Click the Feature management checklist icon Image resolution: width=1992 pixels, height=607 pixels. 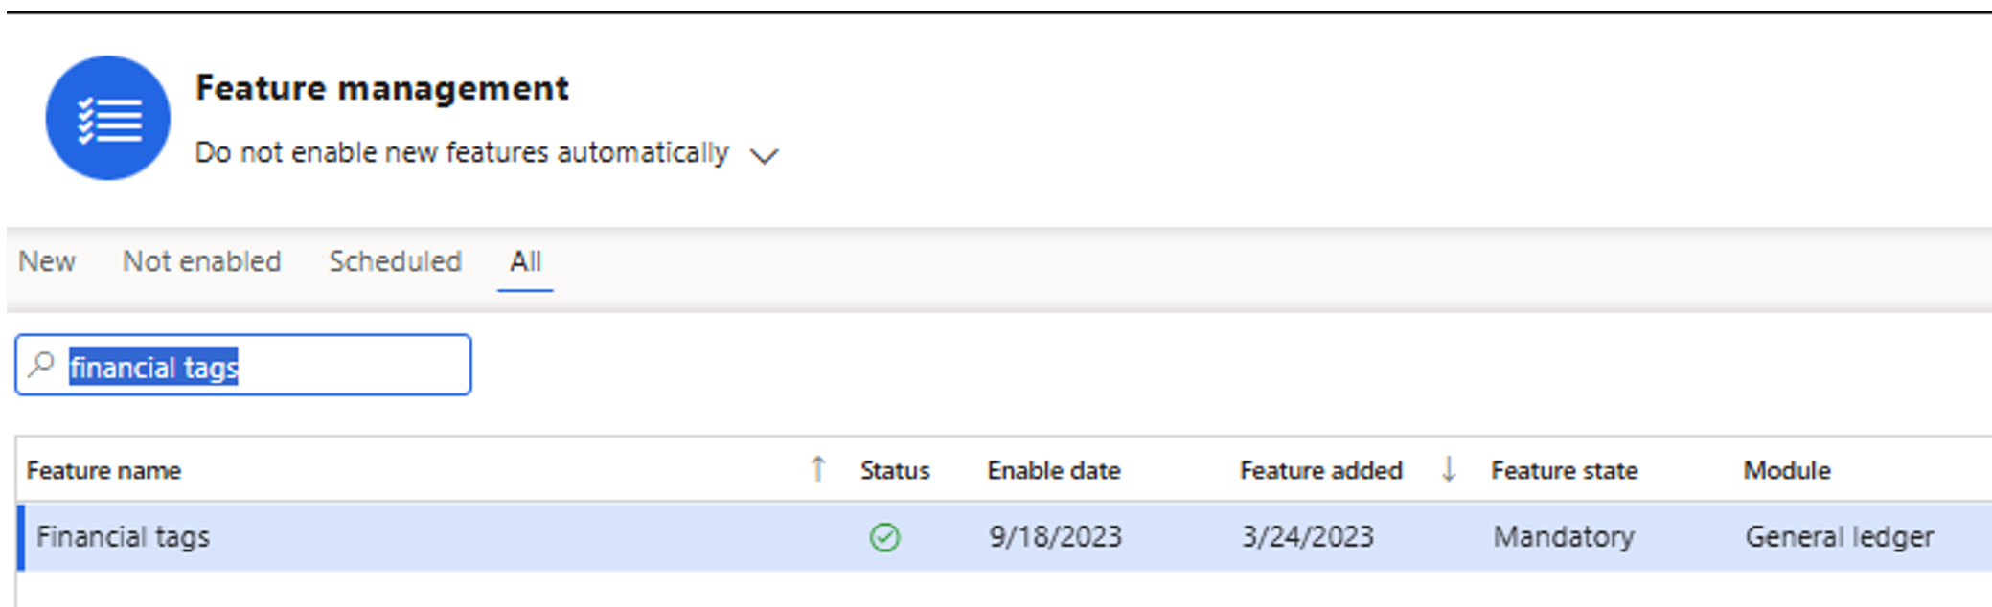(108, 118)
